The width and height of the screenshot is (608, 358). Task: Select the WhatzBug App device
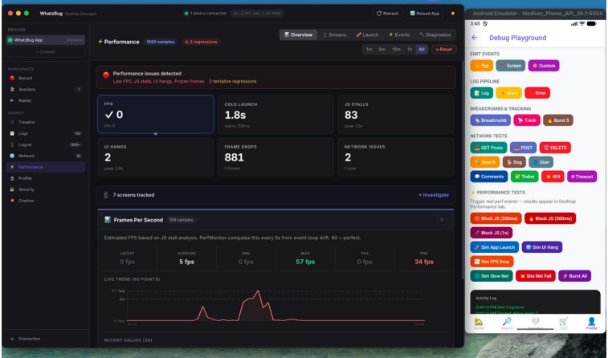(x=45, y=40)
